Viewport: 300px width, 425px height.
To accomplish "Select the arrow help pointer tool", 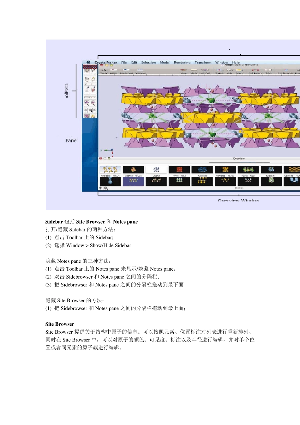I will tap(93, 71).
